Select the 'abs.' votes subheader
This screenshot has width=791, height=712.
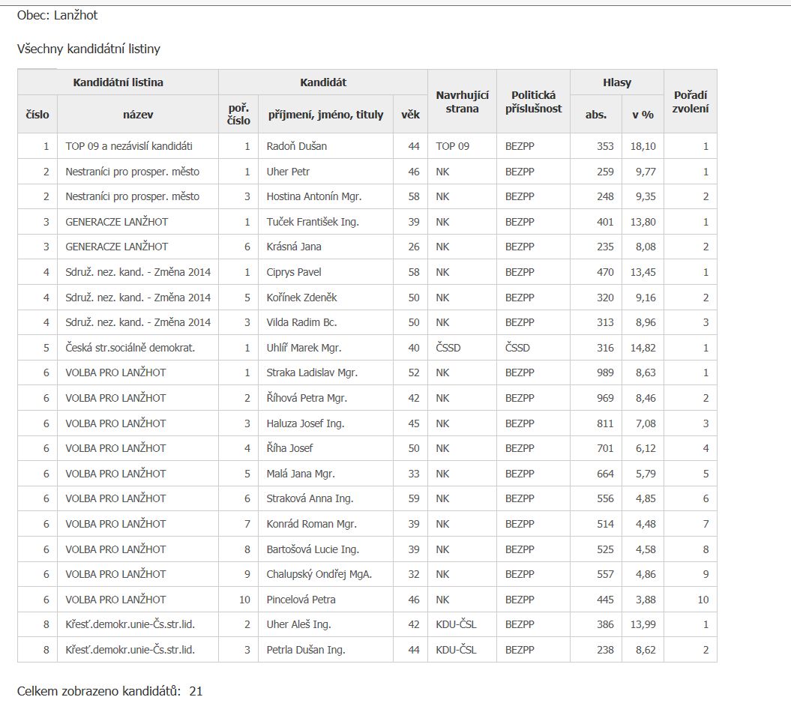pyautogui.click(x=596, y=115)
